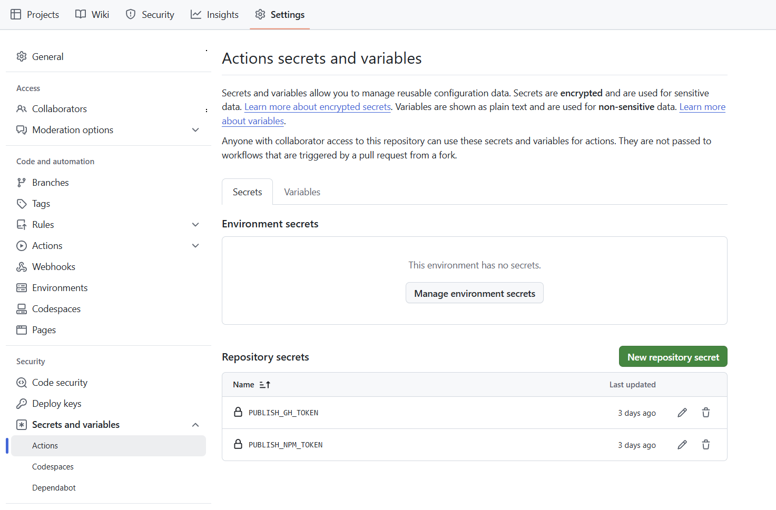Open Environments settings
The image size is (776, 510).
[109, 288]
